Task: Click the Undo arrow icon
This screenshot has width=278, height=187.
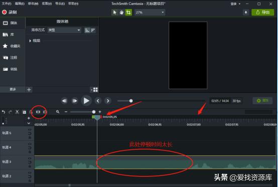Action: pyautogui.click(x=4, y=112)
